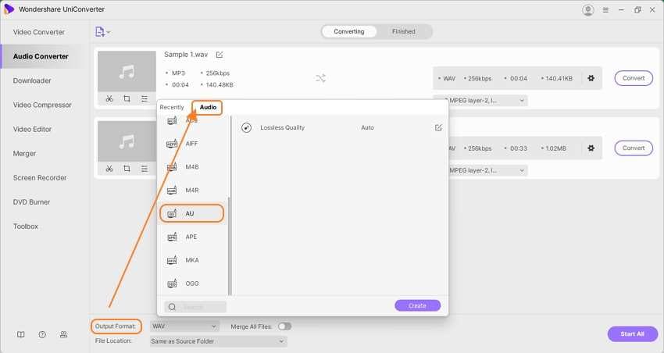Select the AU format in list
The height and width of the screenshot is (353, 664).
coord(191,212)
